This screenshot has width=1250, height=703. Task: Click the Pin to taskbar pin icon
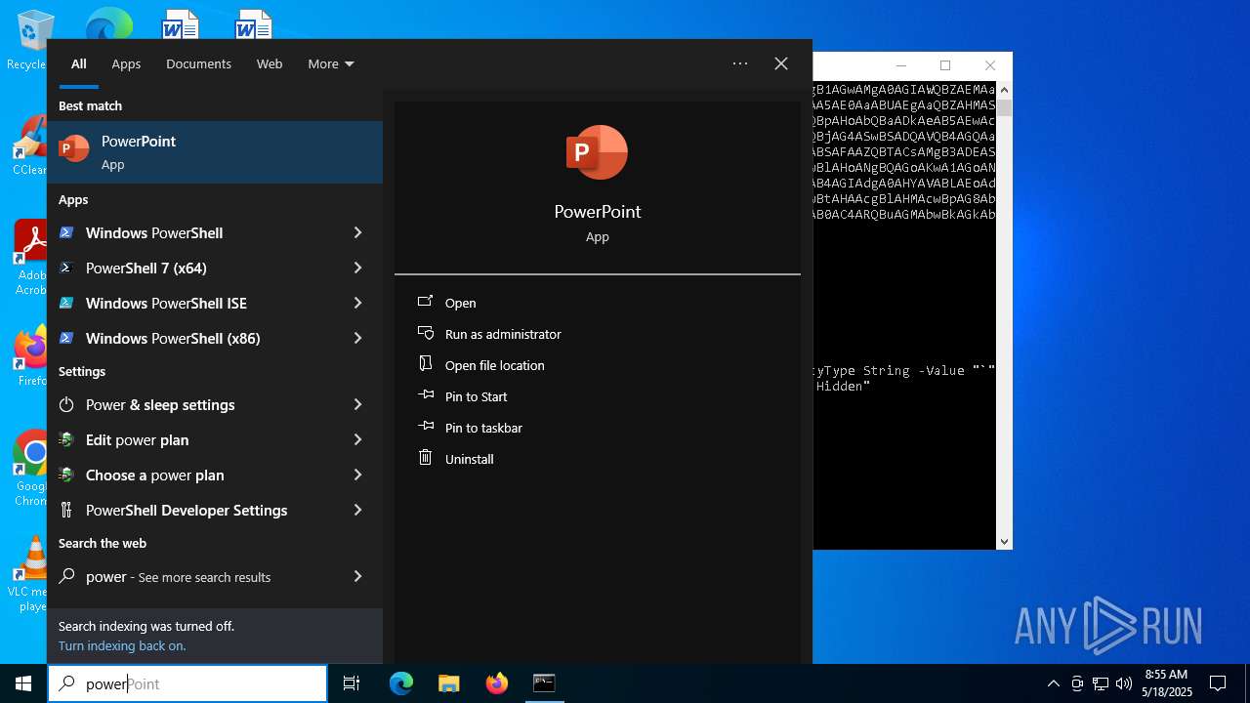[425, 427]
